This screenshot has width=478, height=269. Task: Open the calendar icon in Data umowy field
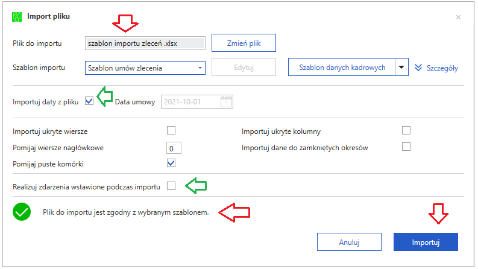point(226,101)
